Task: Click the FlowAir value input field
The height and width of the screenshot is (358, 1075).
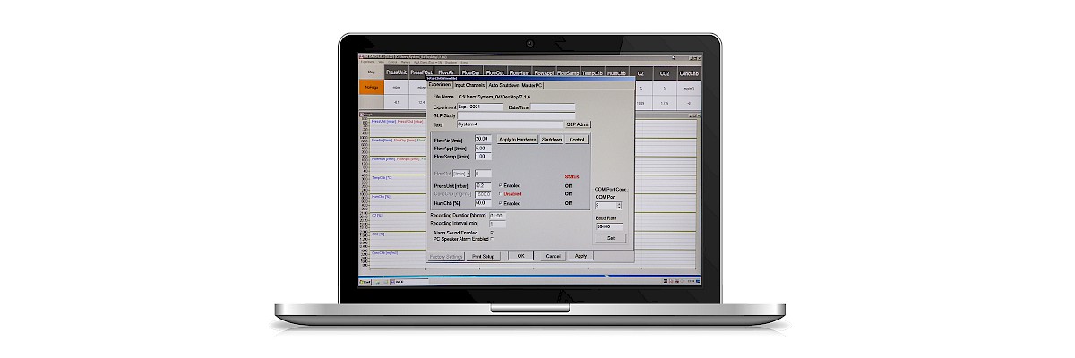Action: (x=483, y=140)
